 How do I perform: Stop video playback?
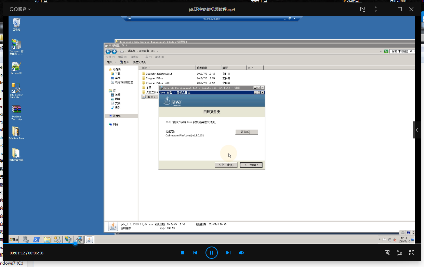[x=183, y=253]
